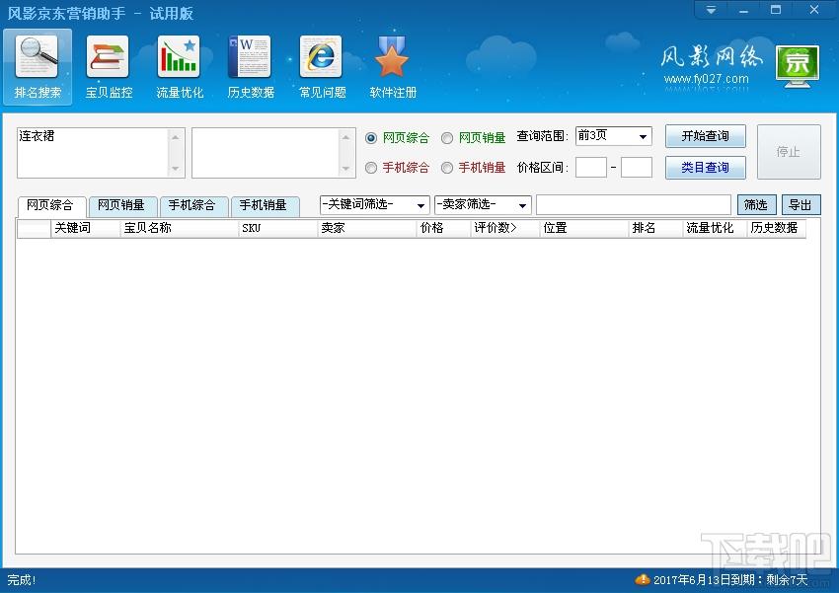Select the 网页综合 radio button

(371, 138)
